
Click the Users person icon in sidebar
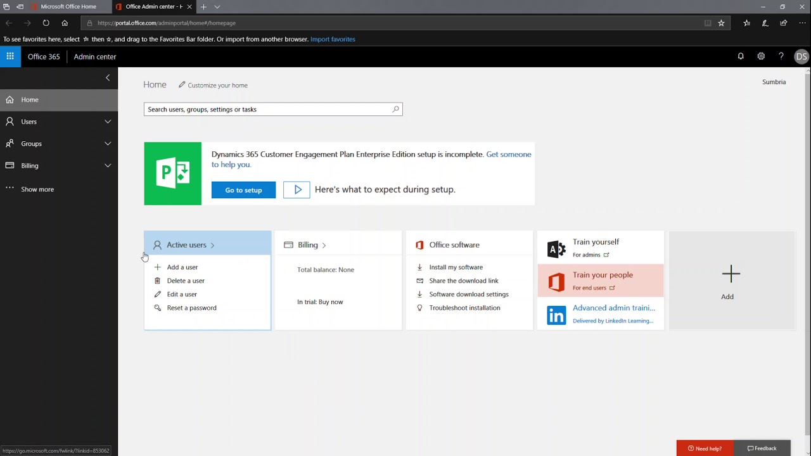point(10,122)
